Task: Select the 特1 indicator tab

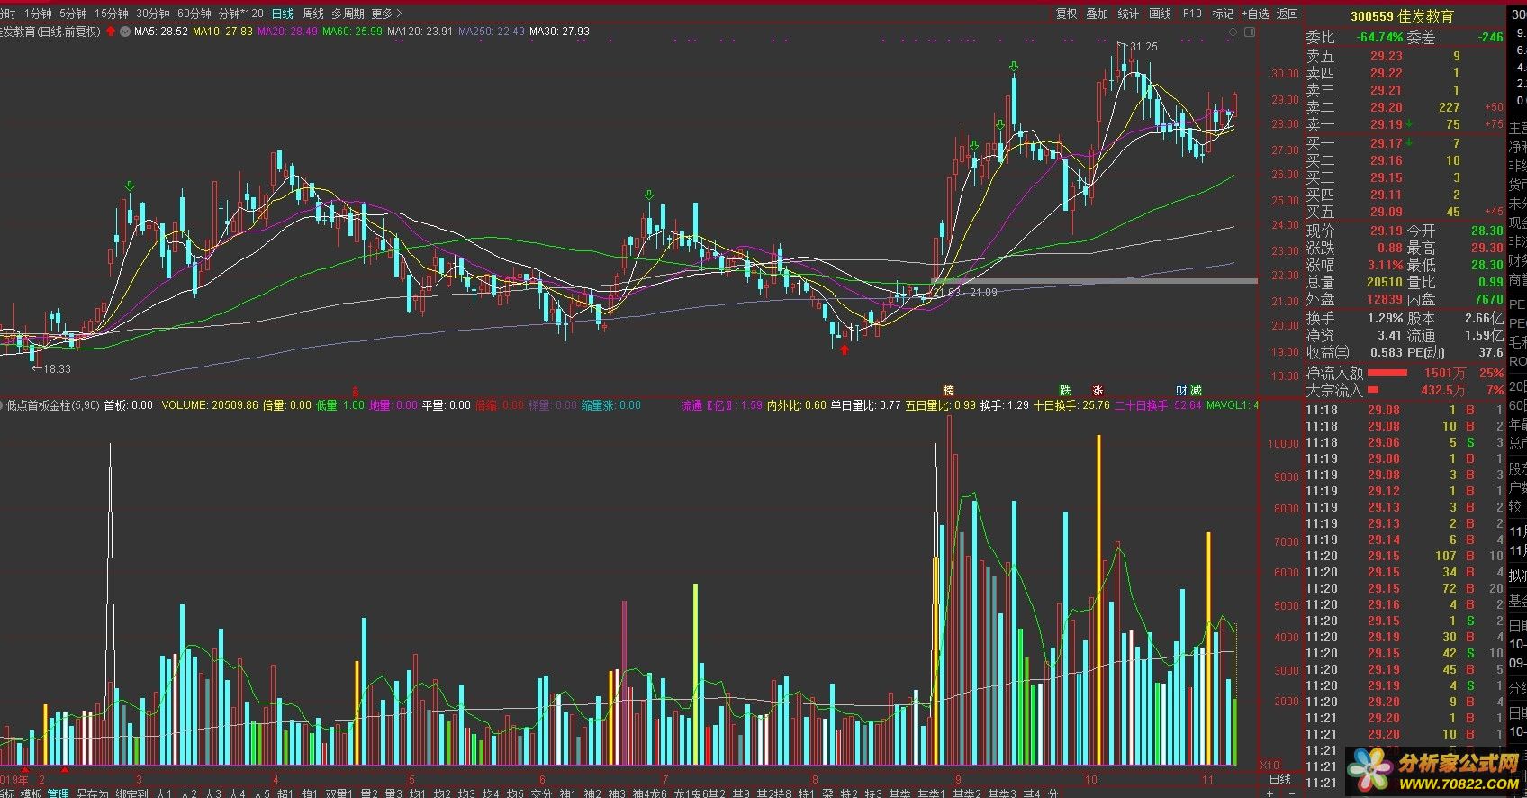Action: pos(807,793)
